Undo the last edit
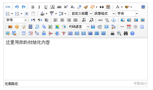153x90 pixels. pos(17,7)
